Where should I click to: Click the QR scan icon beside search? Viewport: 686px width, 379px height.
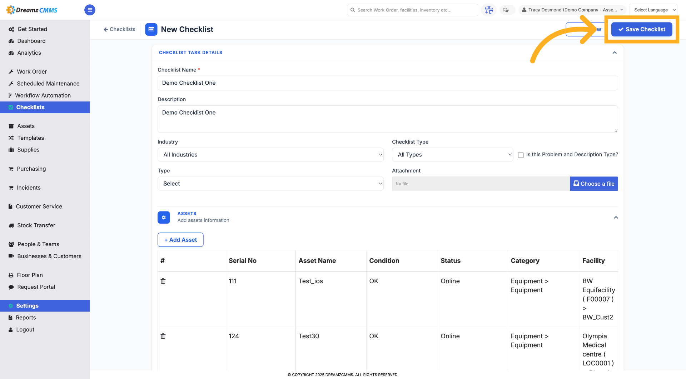pos(488,10)
